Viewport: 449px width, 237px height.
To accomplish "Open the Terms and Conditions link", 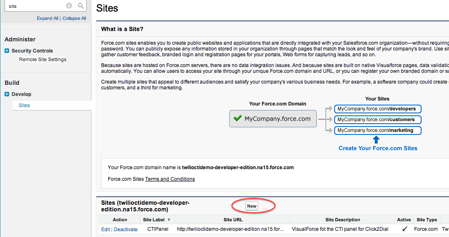I will (170, 179).
